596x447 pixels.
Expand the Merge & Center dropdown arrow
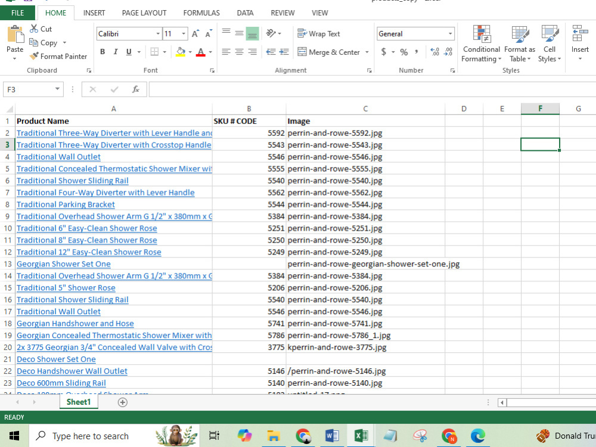367,52
